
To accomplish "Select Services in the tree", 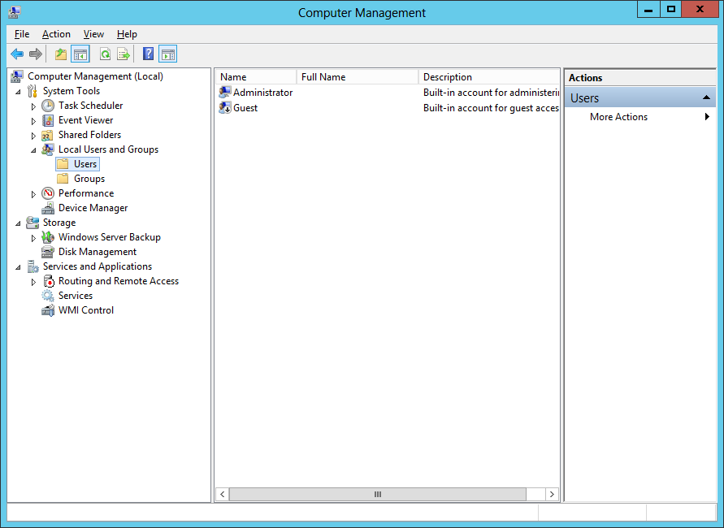I will click(x=76, y=296).
